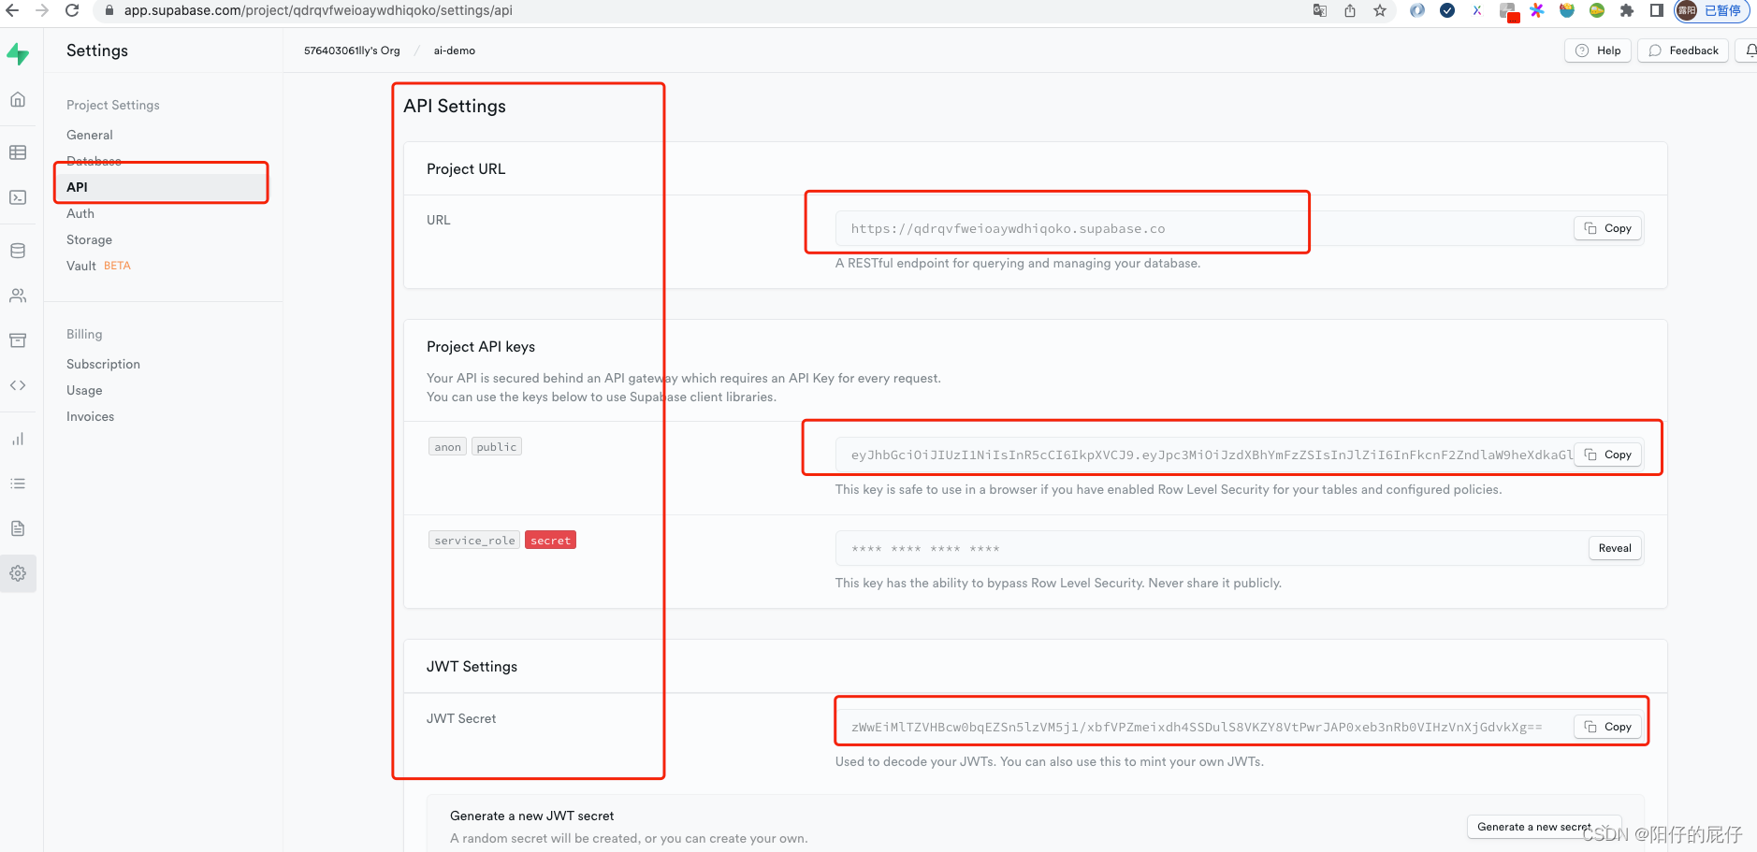
Task: Open the Settings gear icon in sidebar
Action: pyautogui.click(x=18, y=573)
